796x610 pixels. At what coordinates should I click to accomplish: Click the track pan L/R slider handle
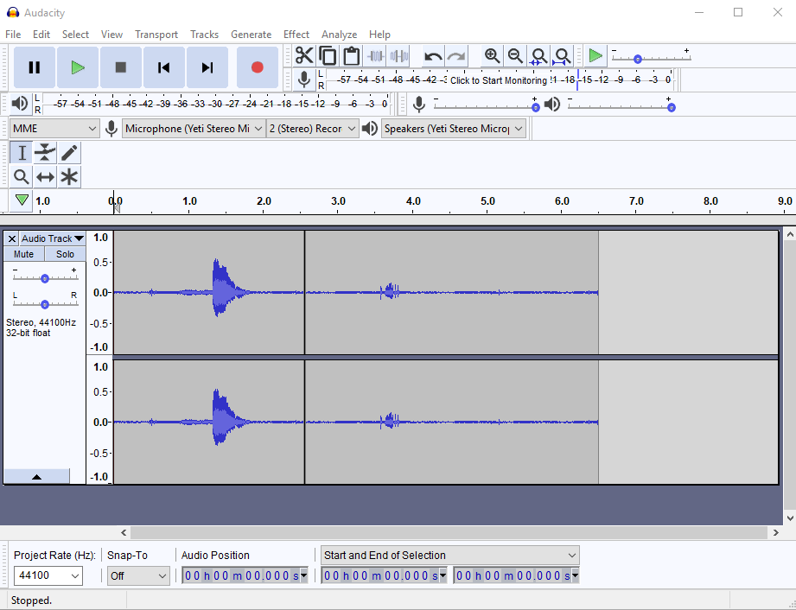[x=45, y=304]
